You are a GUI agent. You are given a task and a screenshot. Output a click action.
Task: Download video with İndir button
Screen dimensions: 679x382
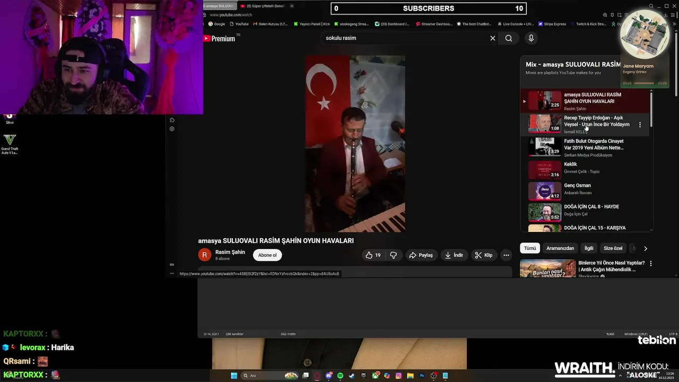click(454, 255)
